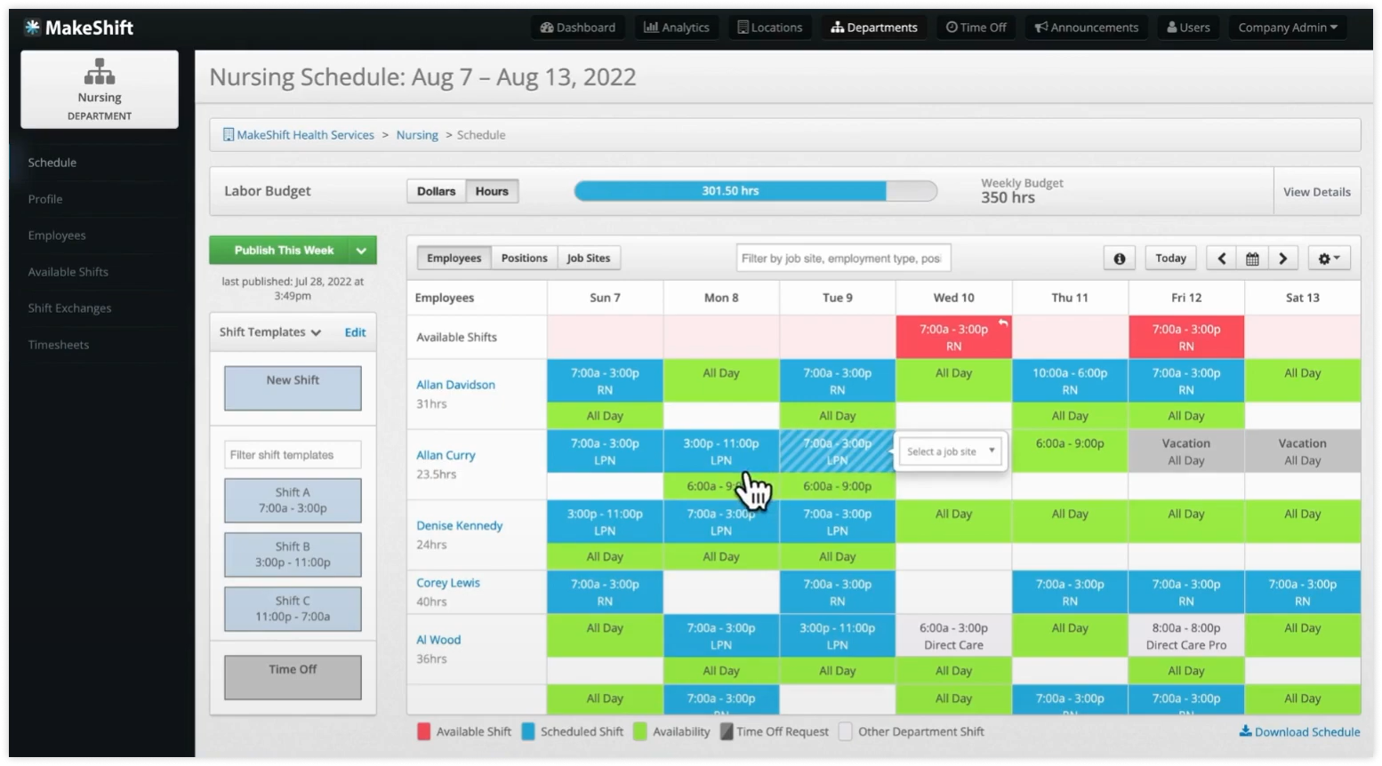The width and height of the screenshot is (1382, 766).
Task: Expand the Shift Templates chevron
Action: pos(316,332)
